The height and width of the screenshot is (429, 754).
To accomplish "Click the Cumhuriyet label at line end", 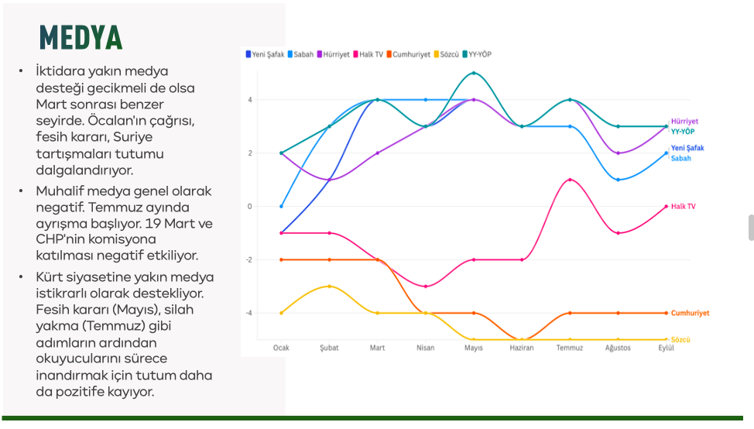I will point(690,313).
